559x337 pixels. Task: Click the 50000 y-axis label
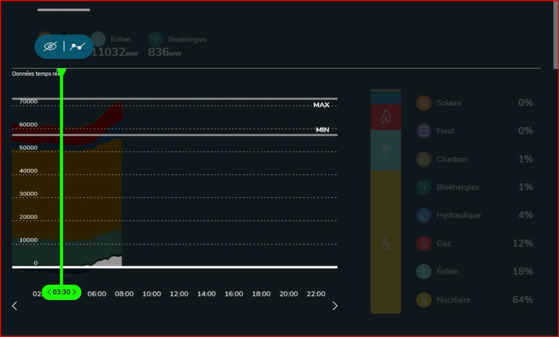pyautogui.click(x=28, y=147)
